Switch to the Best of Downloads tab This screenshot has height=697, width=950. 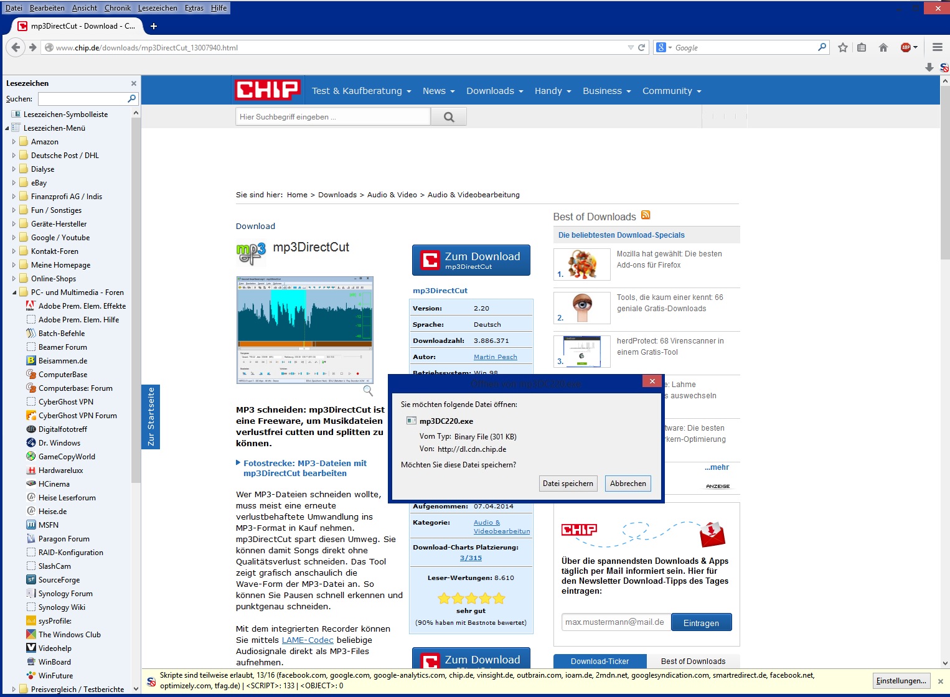[693, 662]
